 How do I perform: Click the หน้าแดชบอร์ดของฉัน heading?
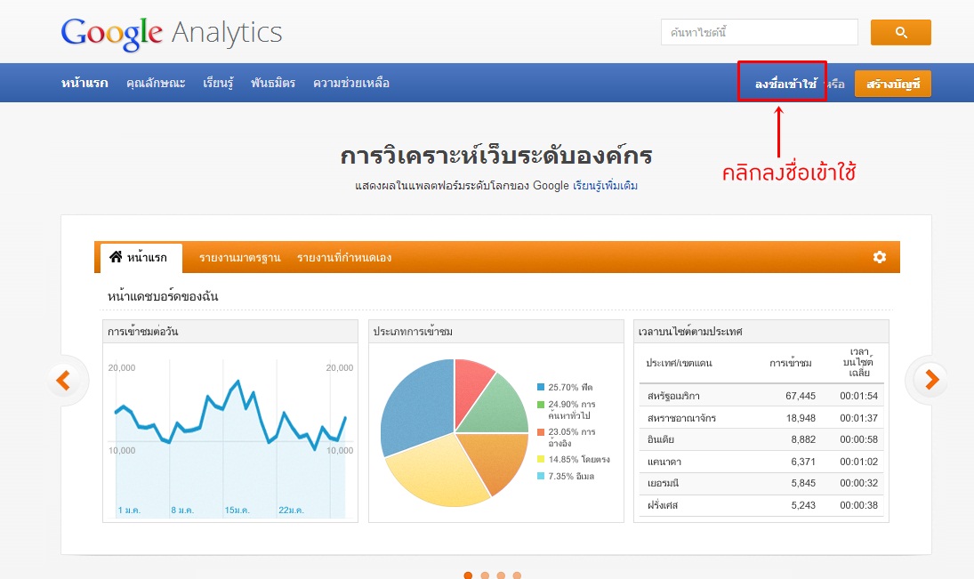[x=163, y=296]
